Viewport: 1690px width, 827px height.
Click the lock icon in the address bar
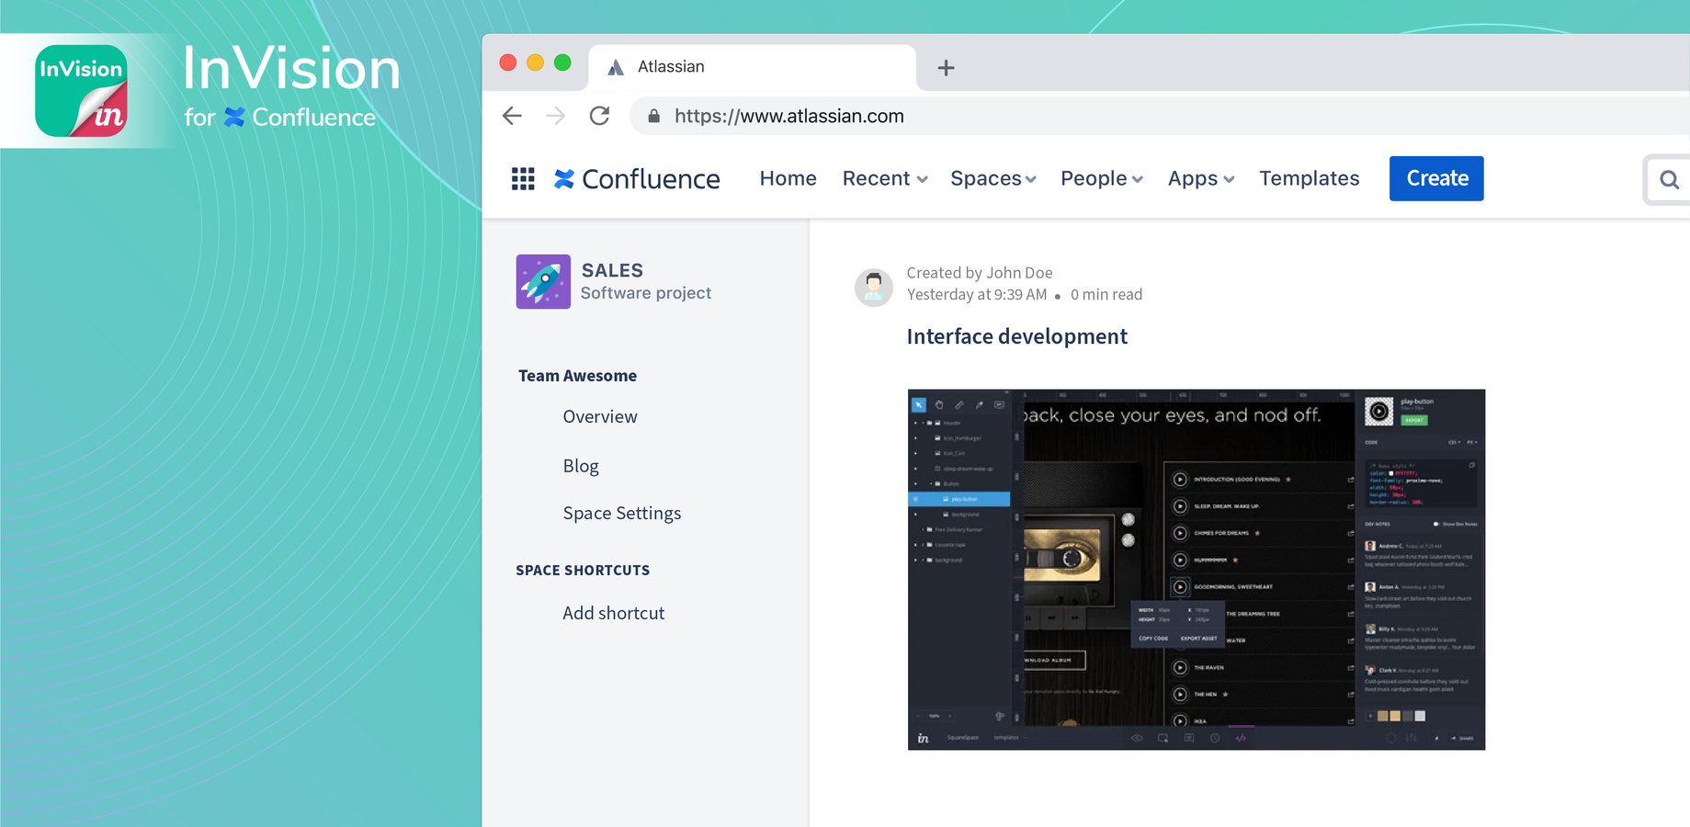[654, 116]
